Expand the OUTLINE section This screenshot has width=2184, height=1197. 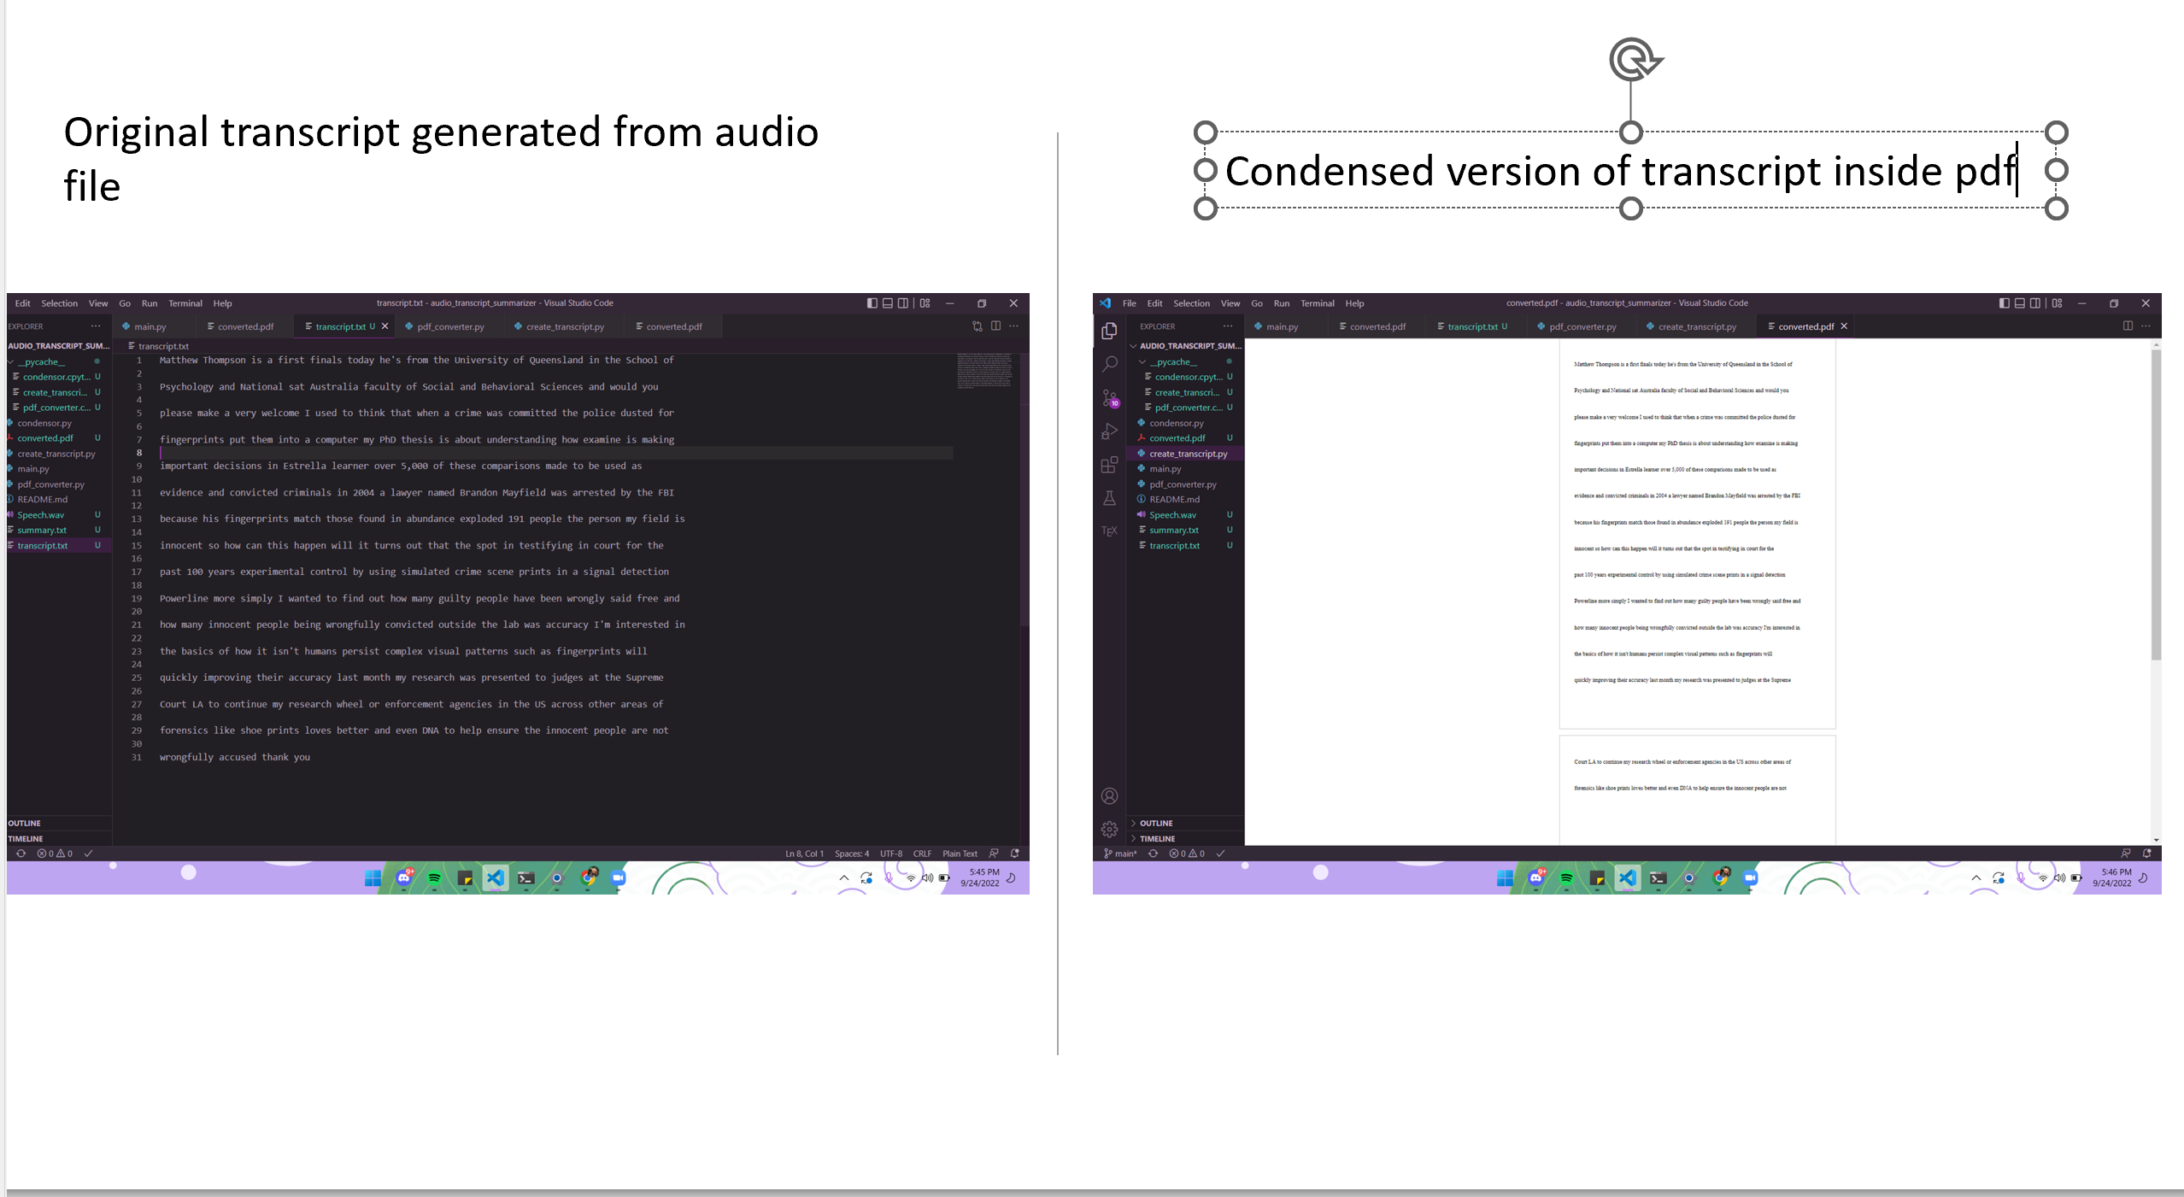1154,823
